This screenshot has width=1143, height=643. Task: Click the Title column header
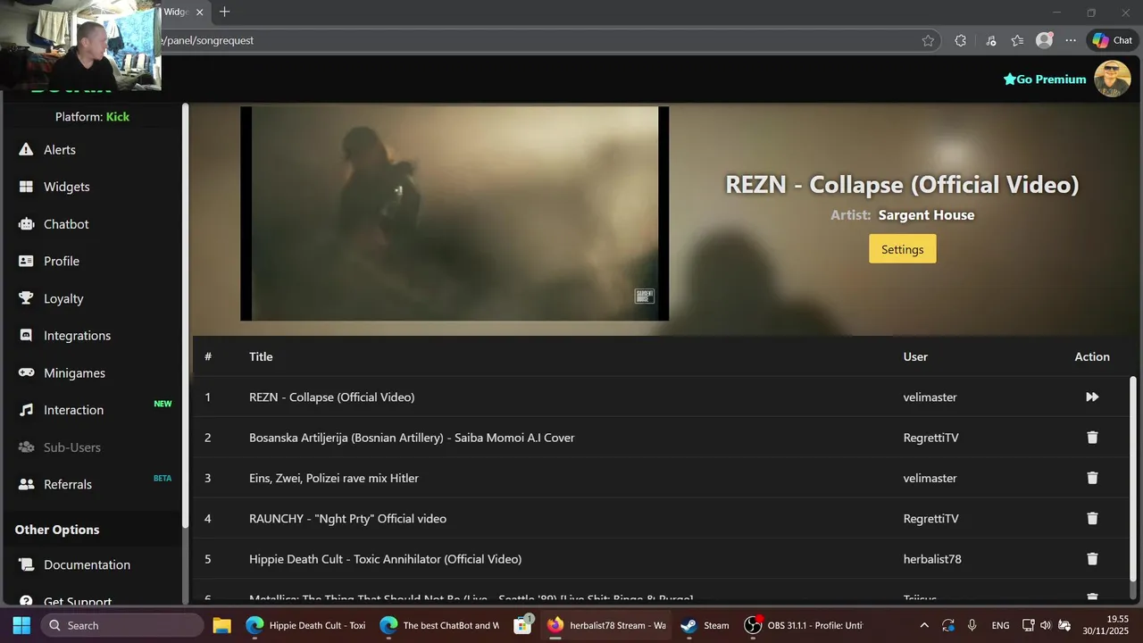click(x=261, y=356)
